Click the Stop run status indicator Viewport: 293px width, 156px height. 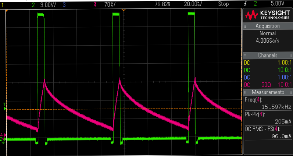(x=224, y=4)
